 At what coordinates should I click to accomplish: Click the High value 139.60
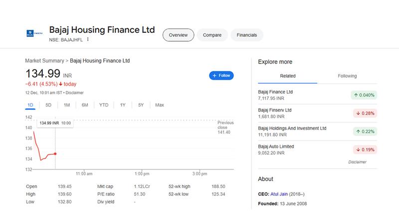click(x=65, y=194)
